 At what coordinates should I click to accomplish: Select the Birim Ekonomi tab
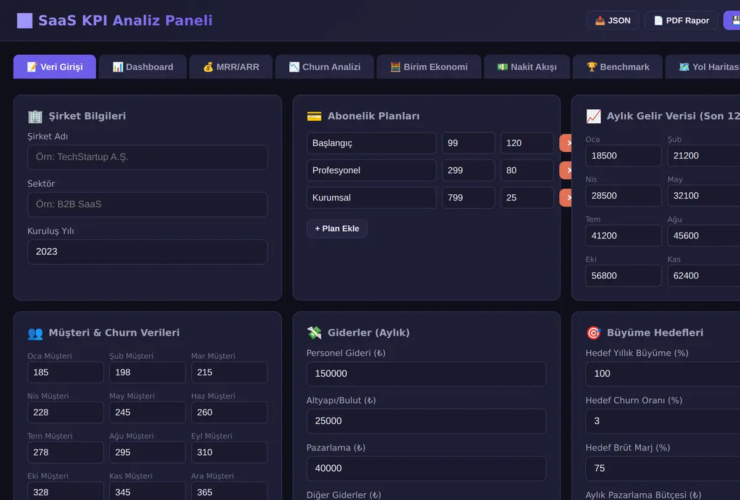click(x=429, y=67)
